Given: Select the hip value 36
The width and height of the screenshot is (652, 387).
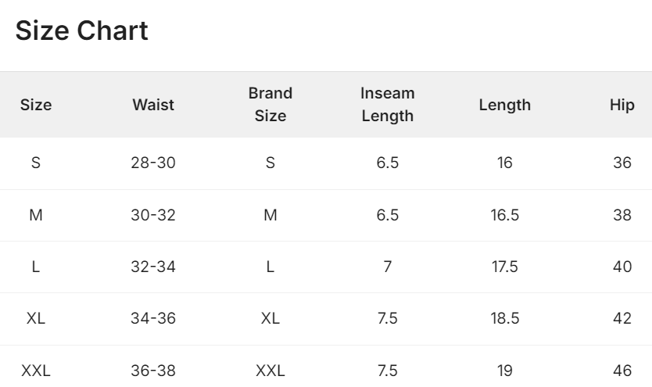Looking at the screenshot, I should pyautogui.click(x=622, y=163).
